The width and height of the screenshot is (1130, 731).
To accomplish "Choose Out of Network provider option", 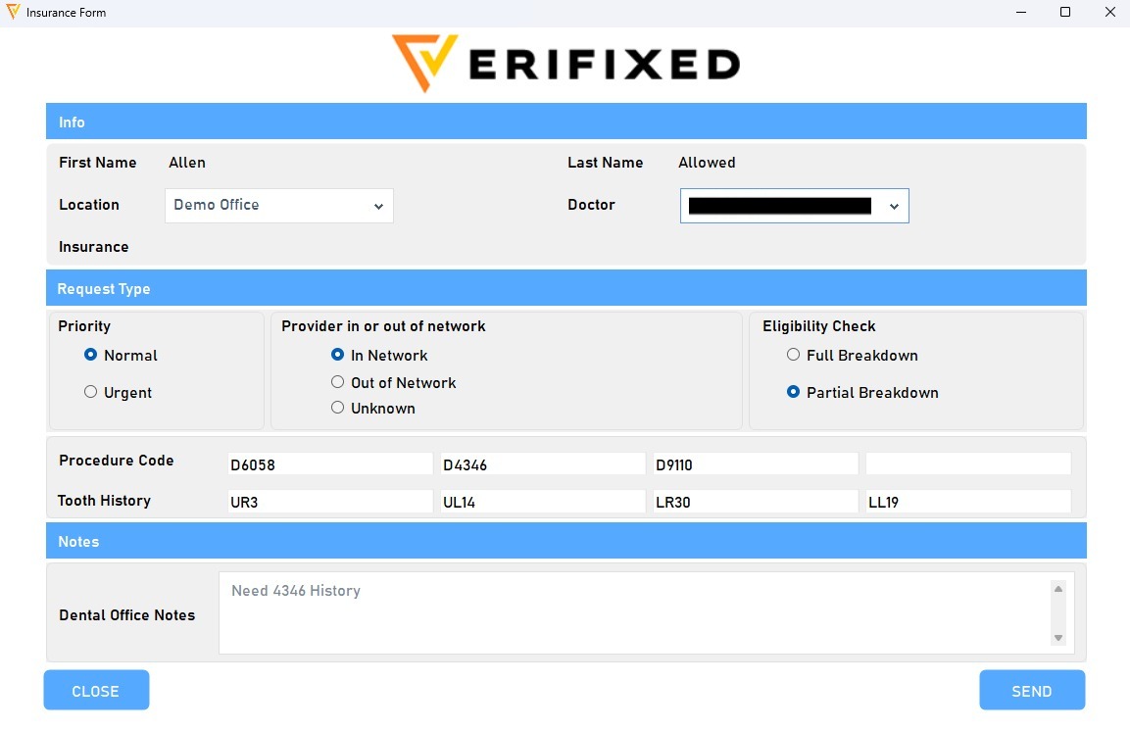I will point(338,382).
